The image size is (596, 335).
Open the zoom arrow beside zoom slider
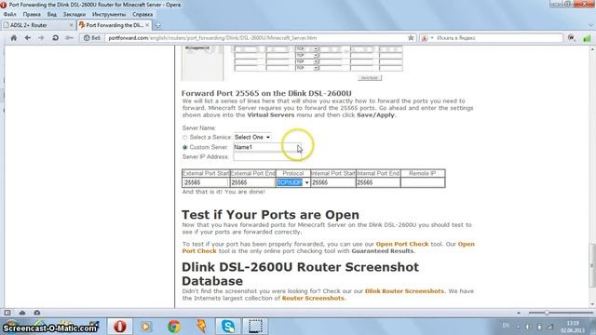[519, 313]
